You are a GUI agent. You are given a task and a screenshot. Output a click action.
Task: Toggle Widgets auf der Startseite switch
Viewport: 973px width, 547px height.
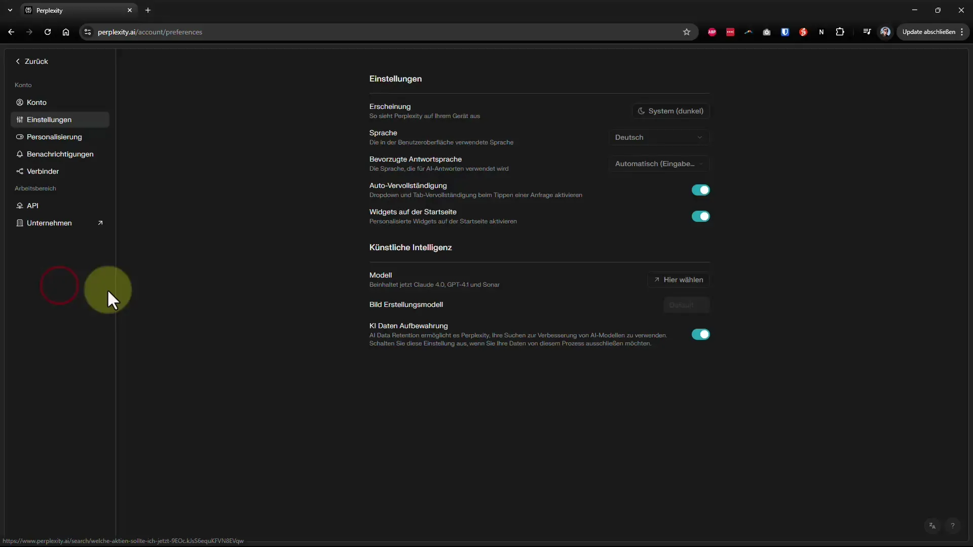(x=700, y=216)
